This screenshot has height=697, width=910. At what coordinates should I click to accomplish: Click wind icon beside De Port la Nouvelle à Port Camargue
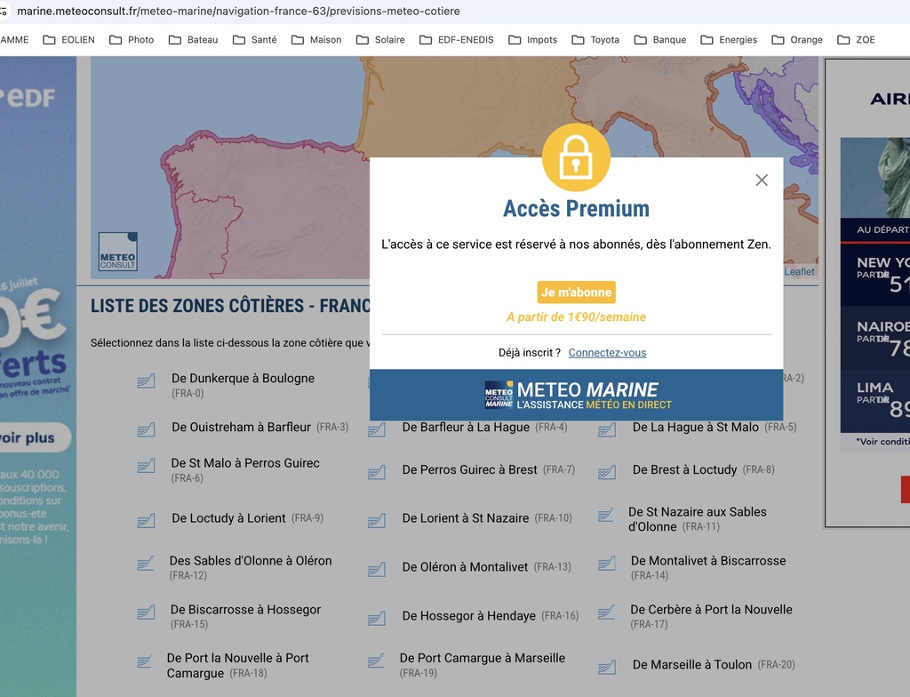pos(146,661)
